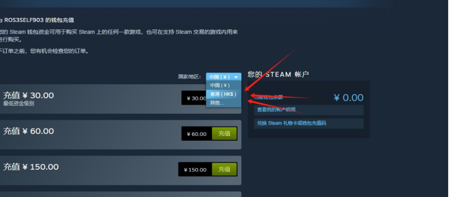The image size is (458, 197).
Task: Open the 国家/地区 currency dropdown
Action: [224, 77]
